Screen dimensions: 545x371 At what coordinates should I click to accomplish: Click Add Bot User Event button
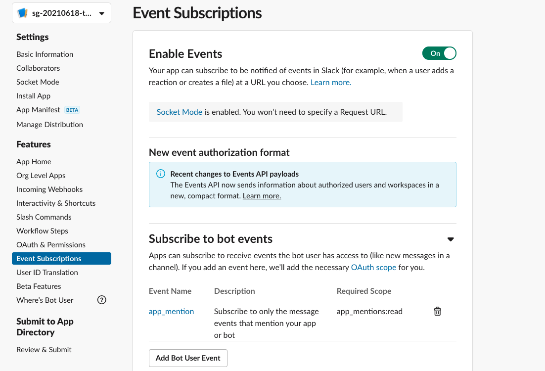(x=188, y=358)
